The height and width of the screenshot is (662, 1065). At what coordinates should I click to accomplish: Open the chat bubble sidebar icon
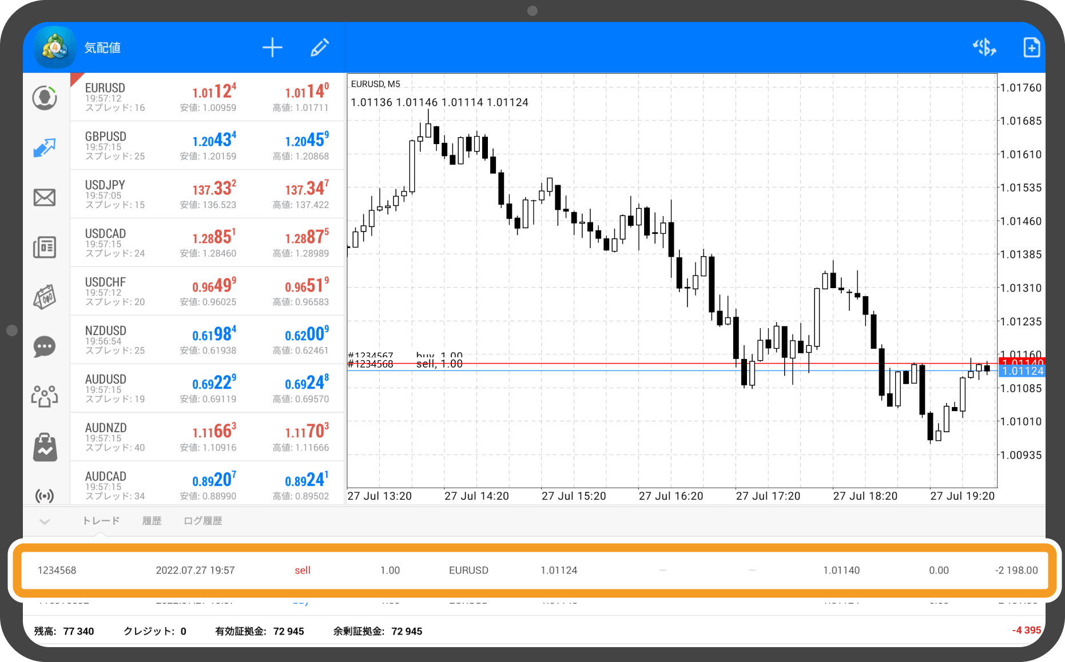pos(45,346)
